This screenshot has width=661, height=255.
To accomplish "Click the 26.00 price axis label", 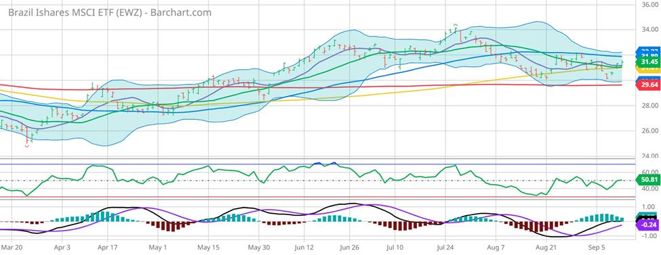I will (649, 131).
